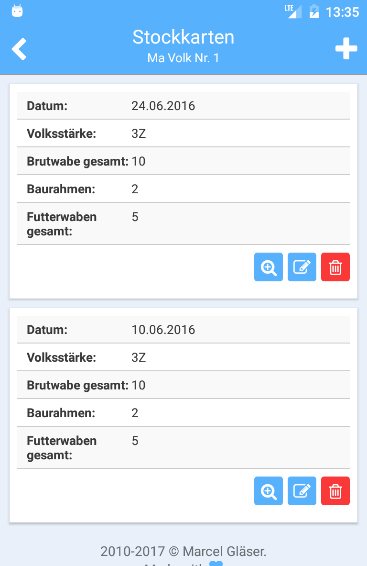Tap the battery icon in status bar
Screen dimensions: 367x566
(x=314, y=11)
